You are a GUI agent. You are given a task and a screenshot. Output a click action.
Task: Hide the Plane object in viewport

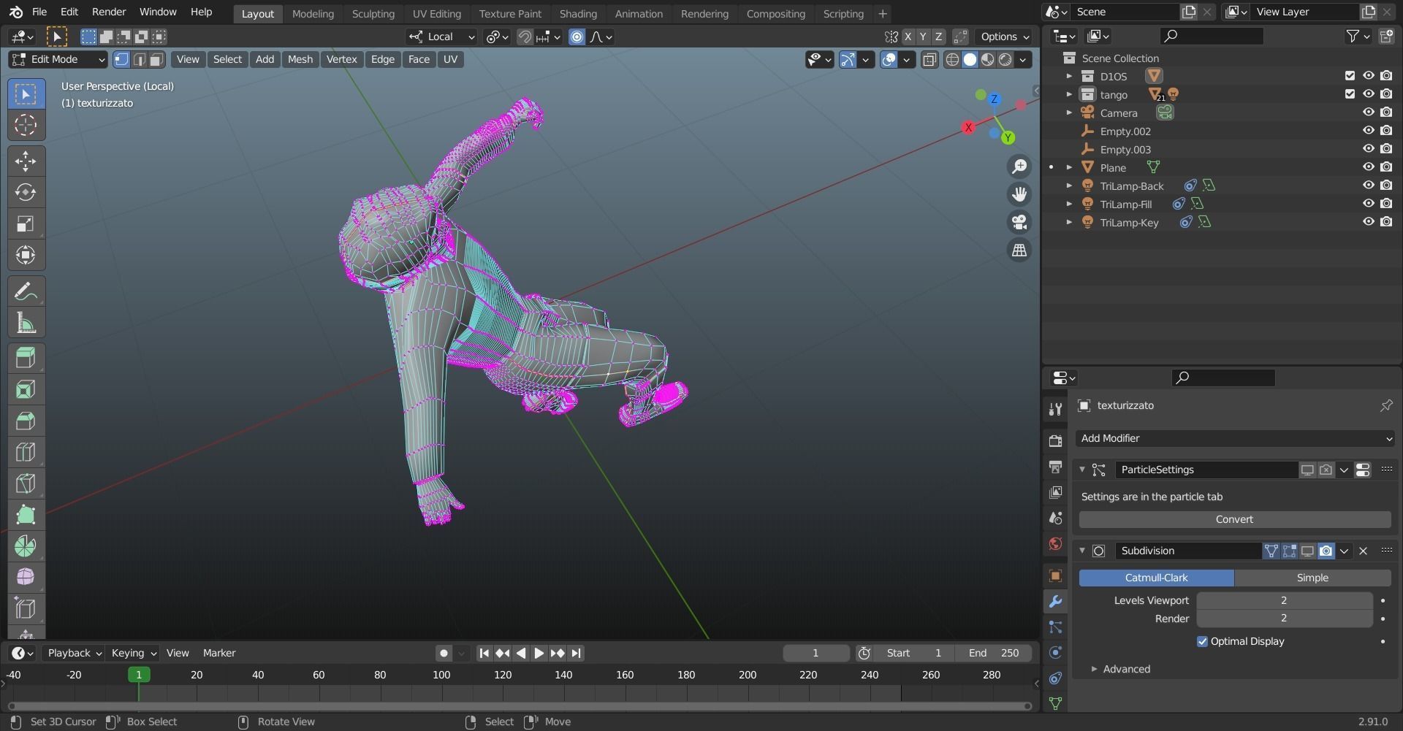pyautogui.click(x=1369, y=167)
